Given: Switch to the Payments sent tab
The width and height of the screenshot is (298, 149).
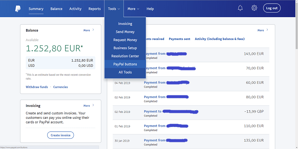Looking at the screenshot, I should click(179, 39).
